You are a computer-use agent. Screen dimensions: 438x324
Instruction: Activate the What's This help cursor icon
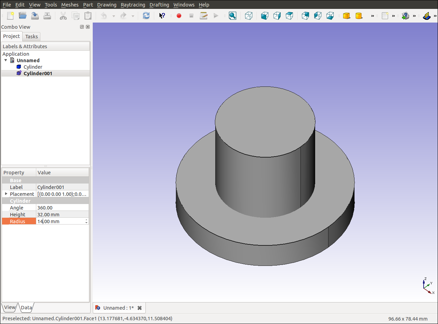[x=162, y=16]
